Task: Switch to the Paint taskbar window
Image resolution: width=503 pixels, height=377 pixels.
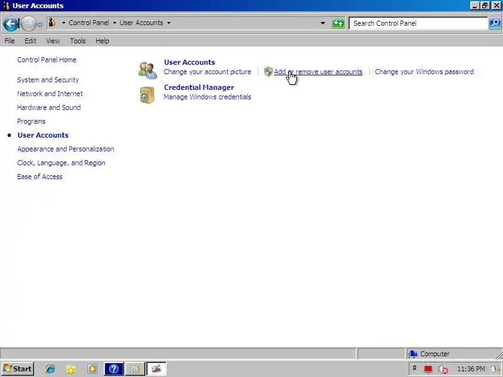Action: [x=135, y=369]
